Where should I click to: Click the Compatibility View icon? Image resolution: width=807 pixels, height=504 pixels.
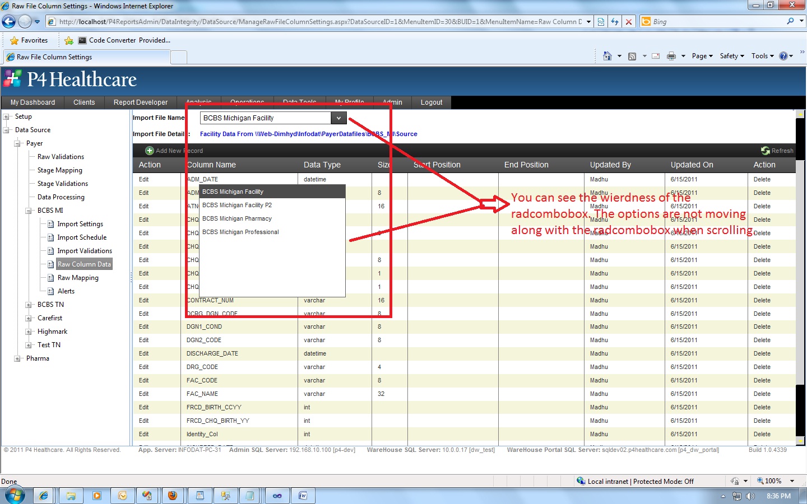click(601, 22)
